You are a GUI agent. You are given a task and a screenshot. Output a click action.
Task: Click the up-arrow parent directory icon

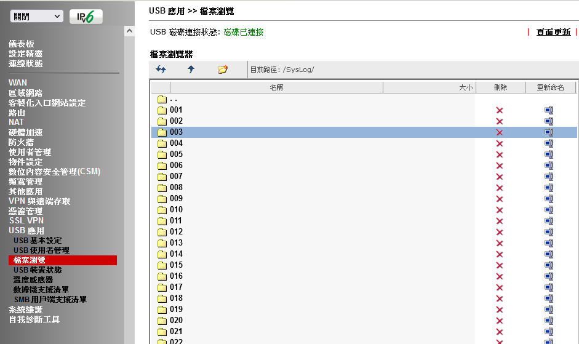point(191,70)
